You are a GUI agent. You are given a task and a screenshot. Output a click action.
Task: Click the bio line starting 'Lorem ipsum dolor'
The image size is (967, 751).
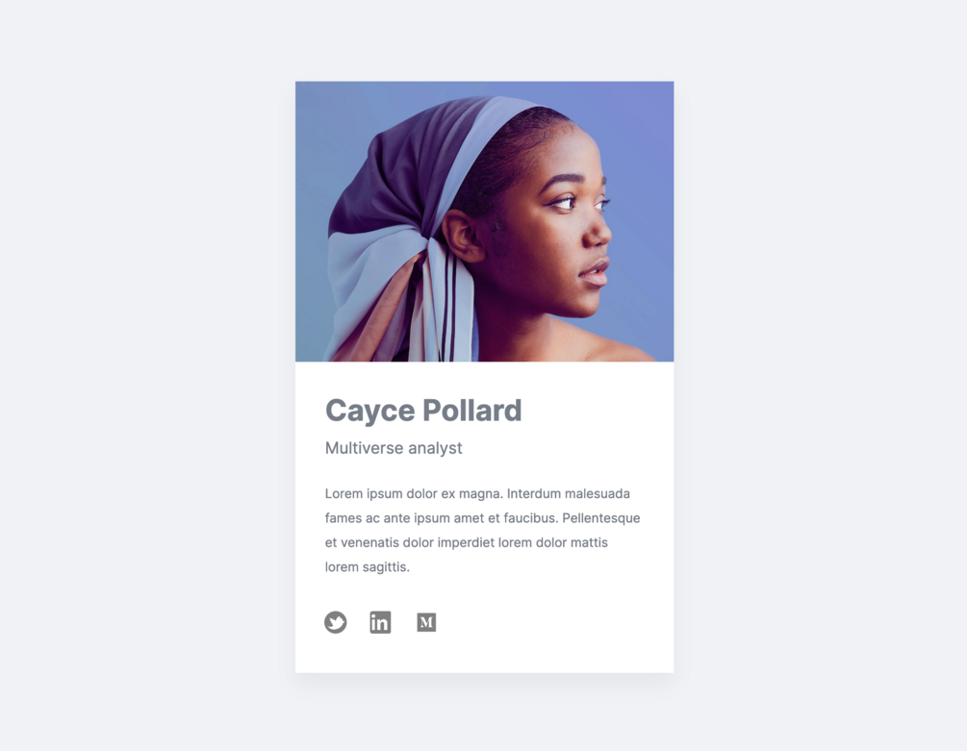[477, 493]
